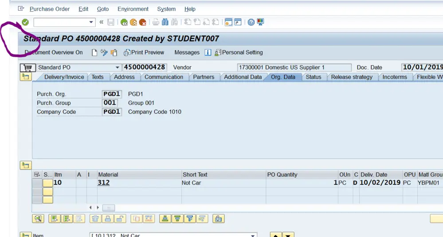Viewport: 443px width, 237px height.
Task: Click the Doc. Date field
Action: coord(422,67)
